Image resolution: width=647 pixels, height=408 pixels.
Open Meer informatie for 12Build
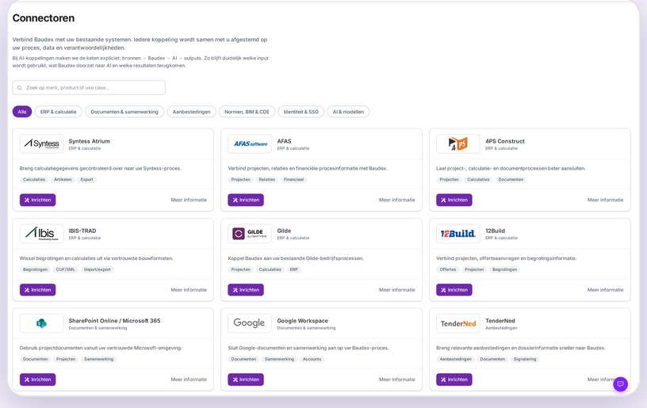(x=605, y=290)
